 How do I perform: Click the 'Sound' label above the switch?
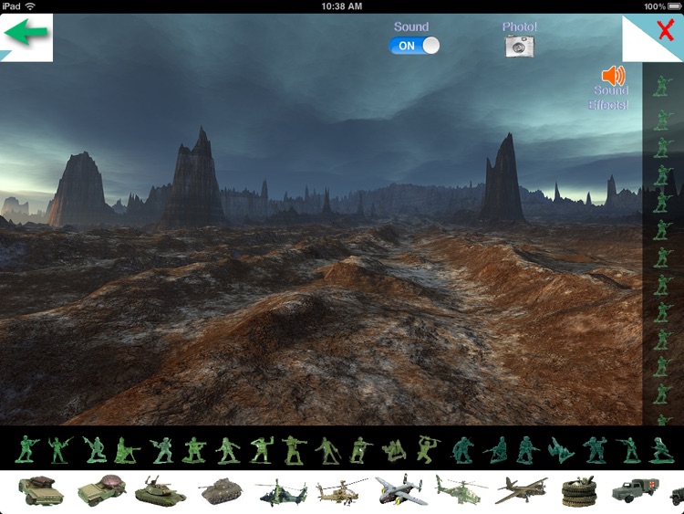411,26
